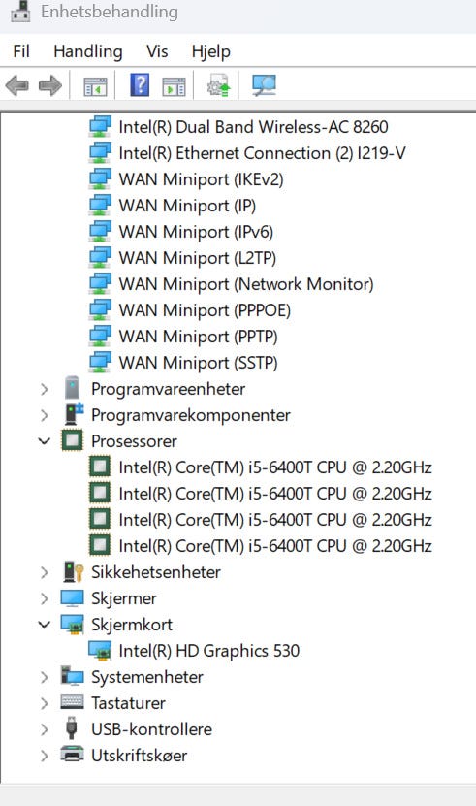Click the action pane toolbar icon

pyautogui.click(x=174, y=86)
